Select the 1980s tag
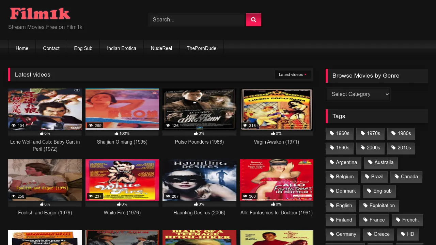 pos(401,133)
